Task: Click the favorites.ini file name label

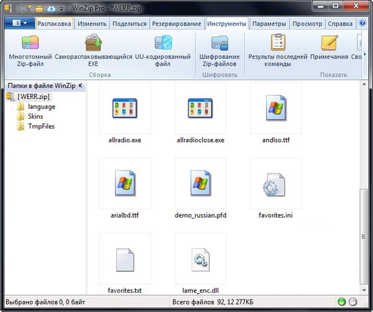Action: pyautogui.click(x=275, y=215)
